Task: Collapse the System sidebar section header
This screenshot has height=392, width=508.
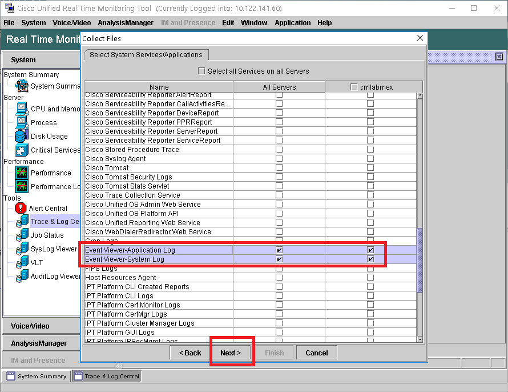Action: click(x=41, y=59)
